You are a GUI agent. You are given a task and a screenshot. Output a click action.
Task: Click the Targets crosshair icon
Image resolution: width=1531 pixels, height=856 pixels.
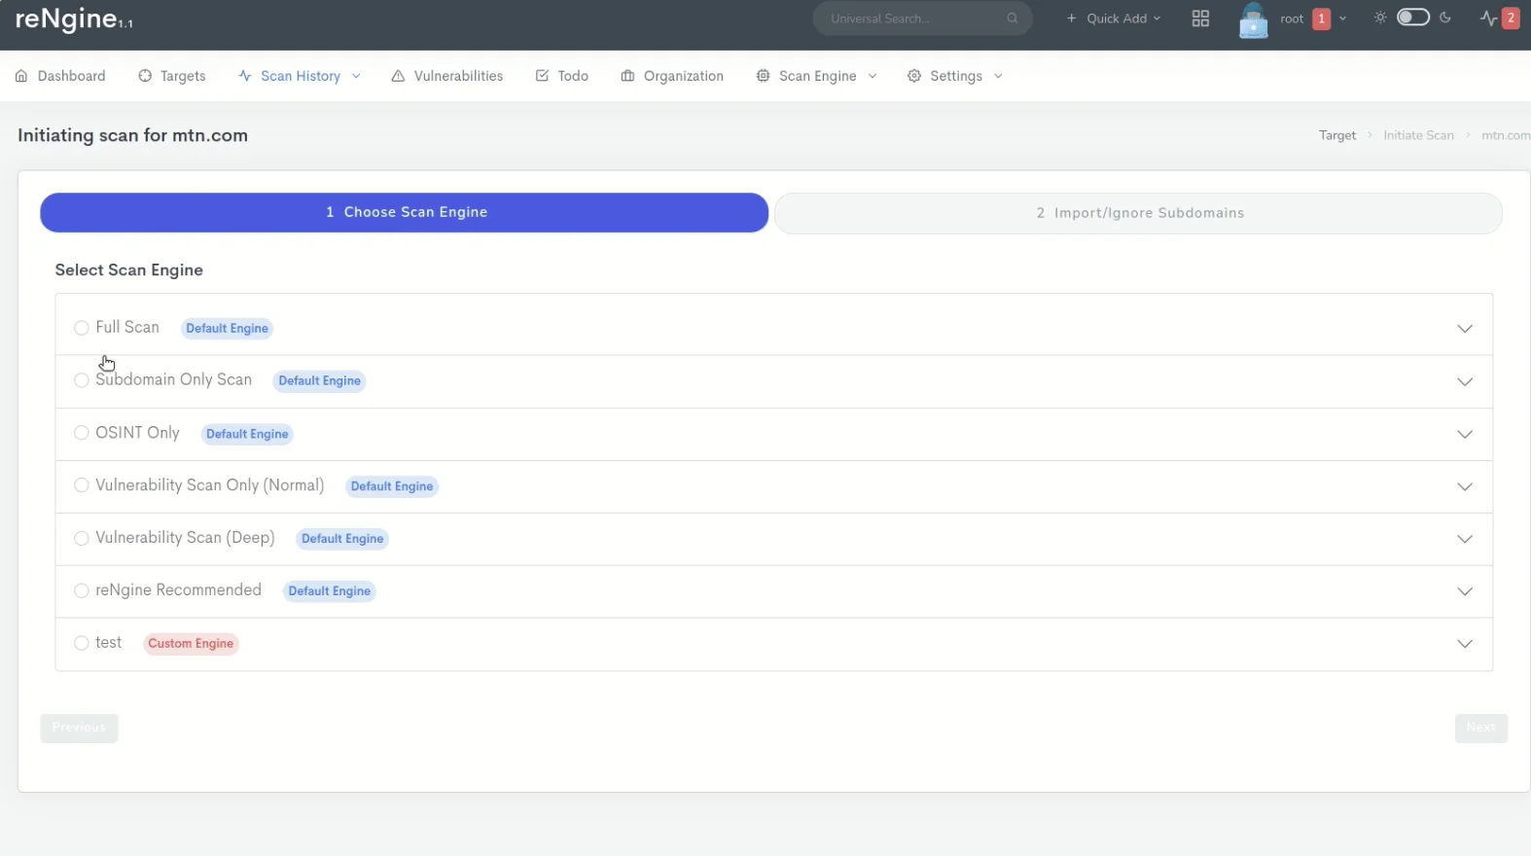145,76
